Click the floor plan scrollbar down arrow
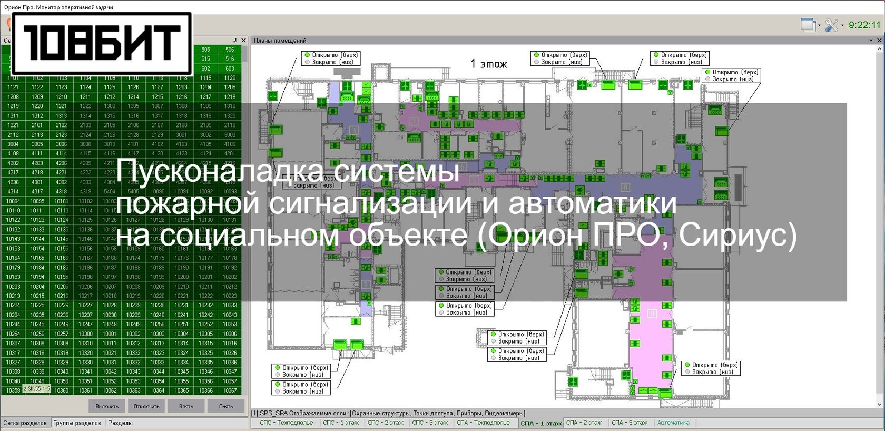 [879, 405]
